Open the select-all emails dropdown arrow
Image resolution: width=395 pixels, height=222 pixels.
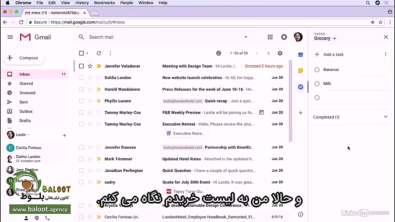point(87,53)
